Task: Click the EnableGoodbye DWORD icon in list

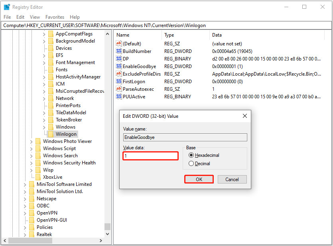Action: [119, 66]
